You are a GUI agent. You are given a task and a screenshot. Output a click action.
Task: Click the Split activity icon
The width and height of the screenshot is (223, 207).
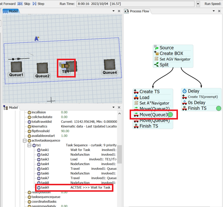click(156, 65)
